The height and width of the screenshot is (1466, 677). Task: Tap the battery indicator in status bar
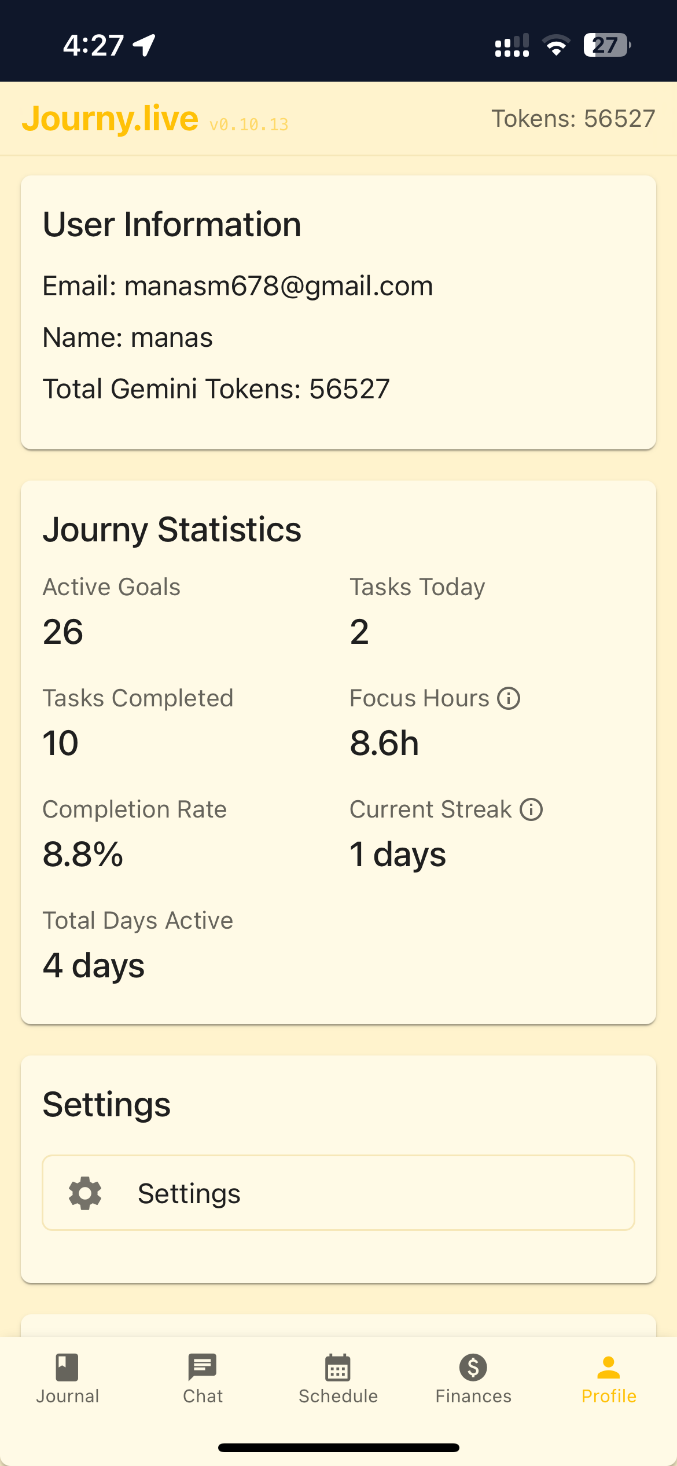606,45
